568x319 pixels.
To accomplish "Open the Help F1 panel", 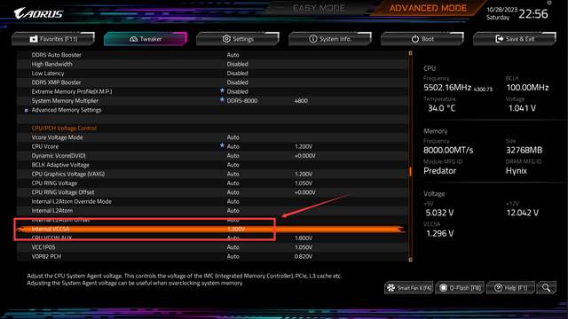I will [x=511, y=288].
